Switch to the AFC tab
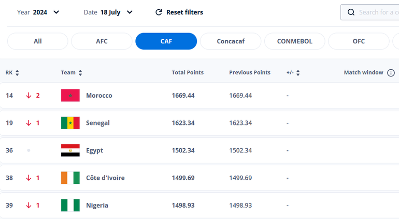The height and width of the screenshot is (219, 399). coord(102,41)
